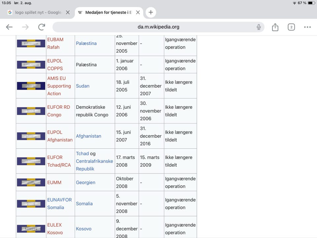Click the '15. marts 2009' end date
Viewport: 317px width, 238px height.
(150, 161)
